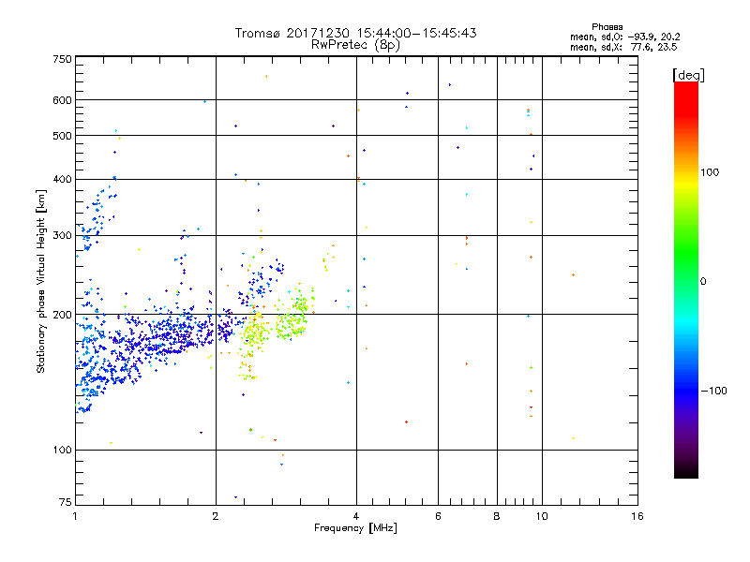Image resolution: width=750 pixels, height=562 pixels.
Task: Click the 'Phases' heading text
Action: tap(607, 27)
